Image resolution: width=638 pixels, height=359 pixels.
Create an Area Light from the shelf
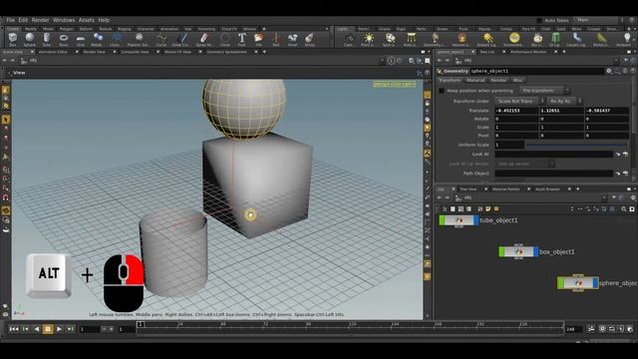[411, 40]
